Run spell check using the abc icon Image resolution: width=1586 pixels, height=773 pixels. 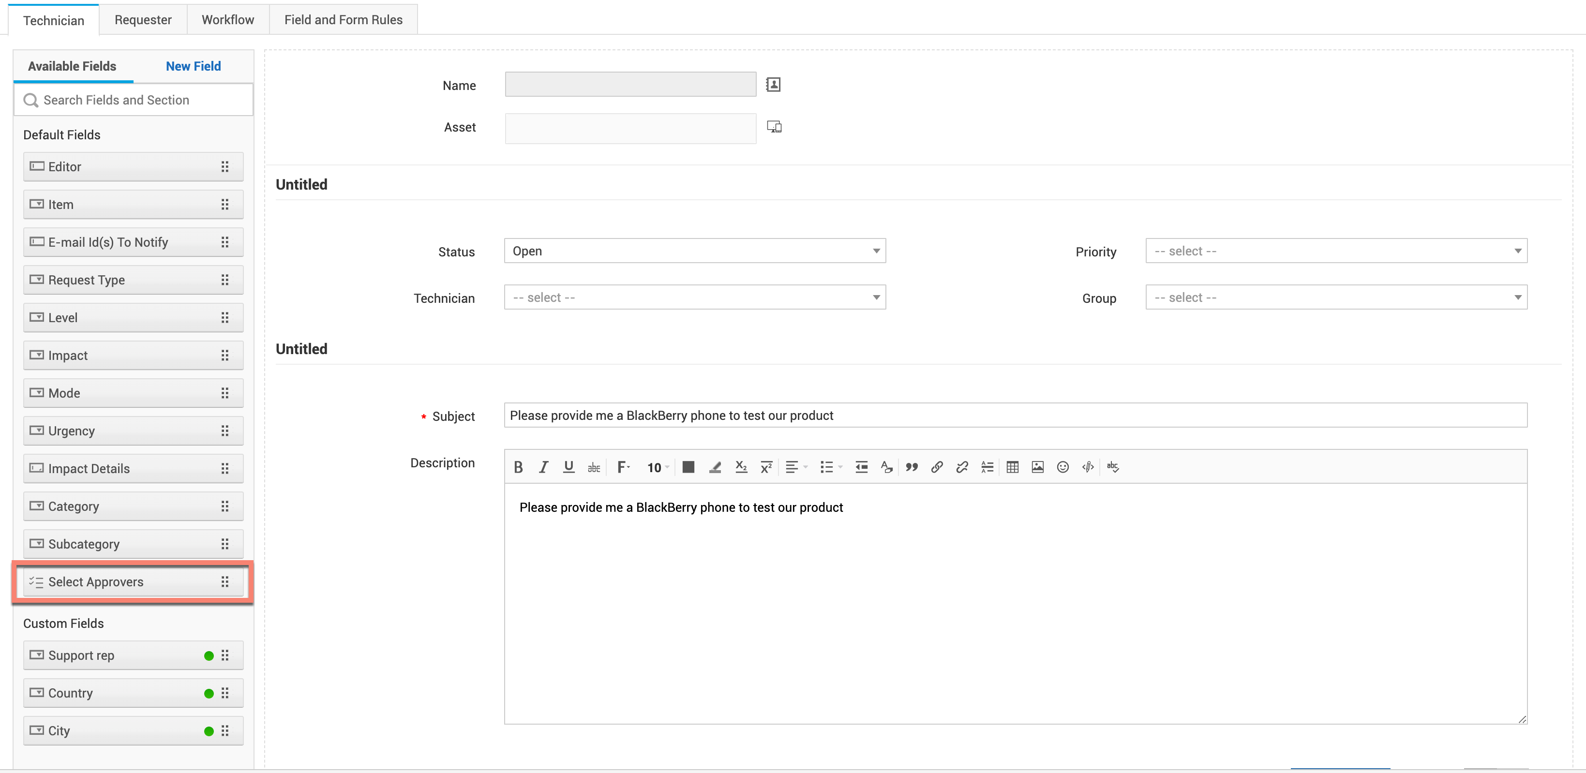(1112, 467)
